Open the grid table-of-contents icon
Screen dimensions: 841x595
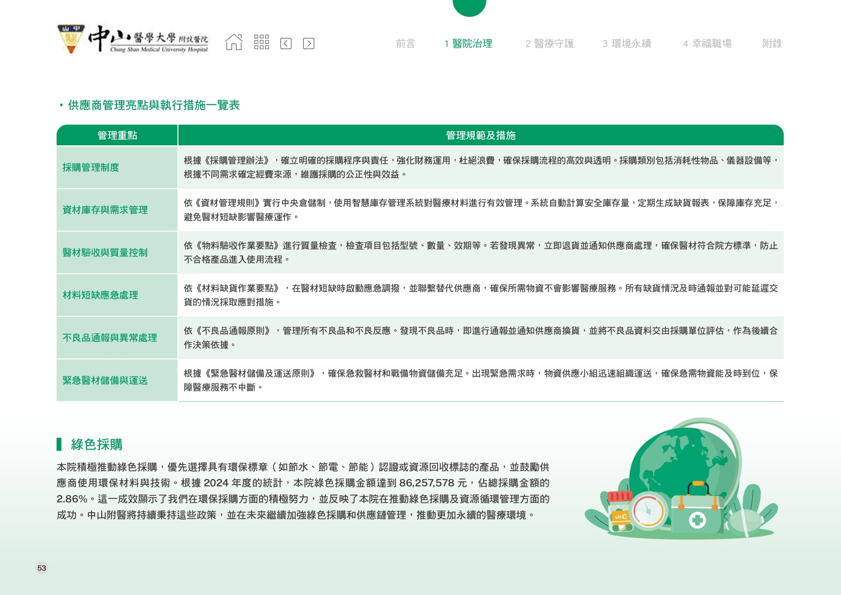coord(261,43)
